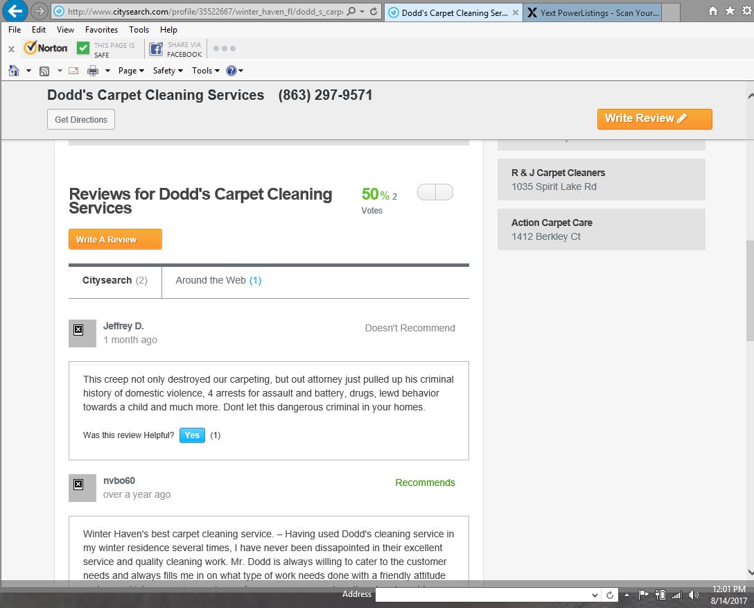Click the taskbar Address input field

pos(483,596)
